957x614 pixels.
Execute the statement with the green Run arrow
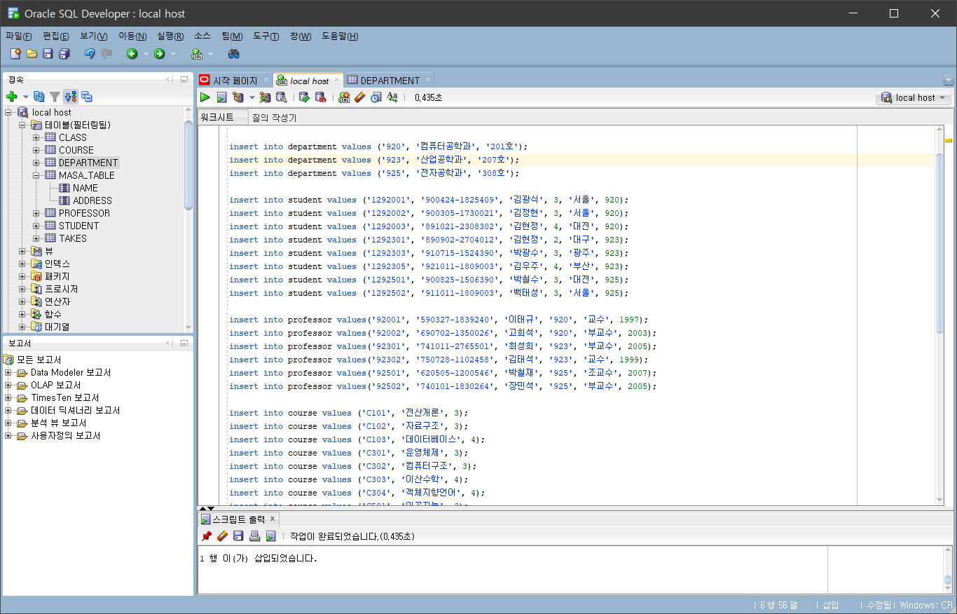pyautogui.click(x=205, y=97)
